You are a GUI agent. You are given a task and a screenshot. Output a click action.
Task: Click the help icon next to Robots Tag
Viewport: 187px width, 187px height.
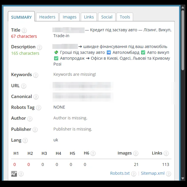pyautogui.click(x=39, y=108)
